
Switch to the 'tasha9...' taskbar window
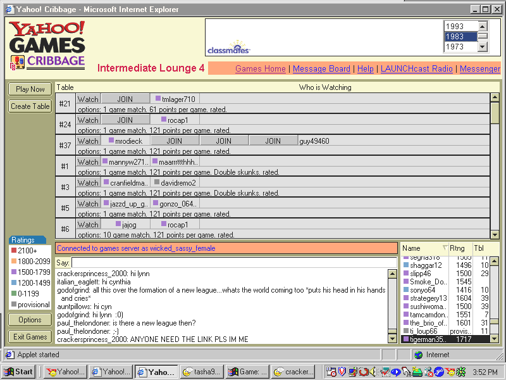tap(202, 372)
